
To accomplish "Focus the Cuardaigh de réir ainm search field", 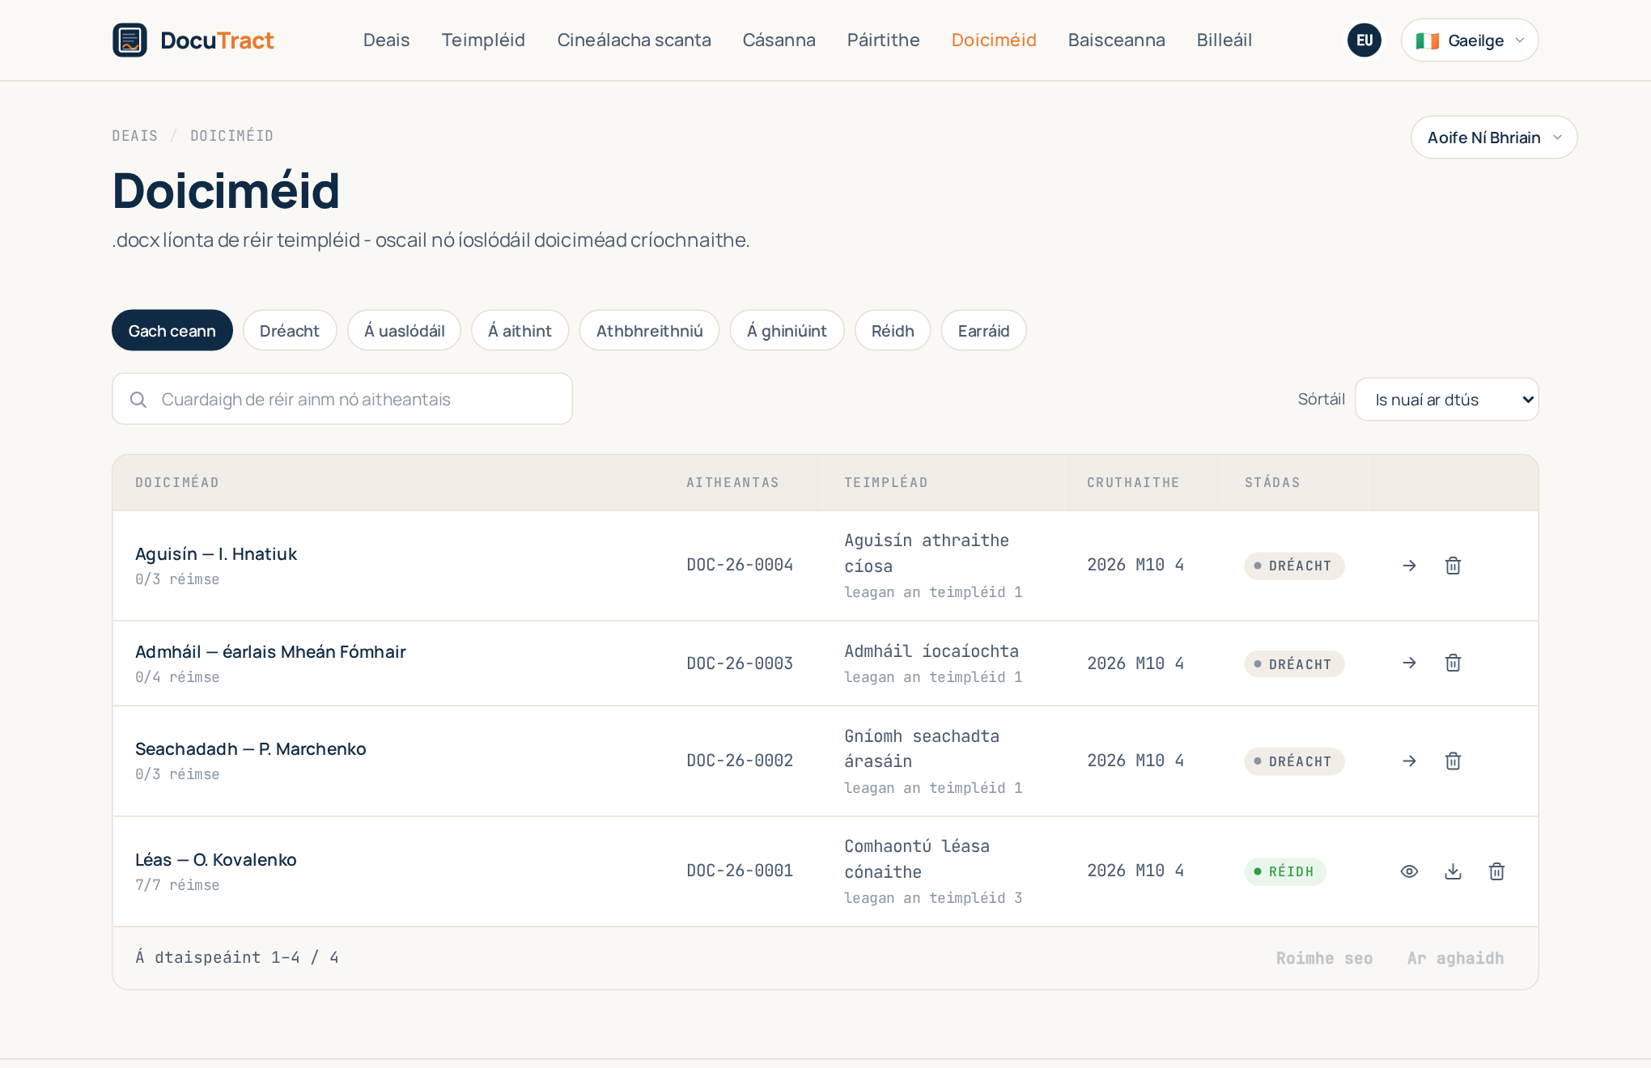I will click(342, 399).
